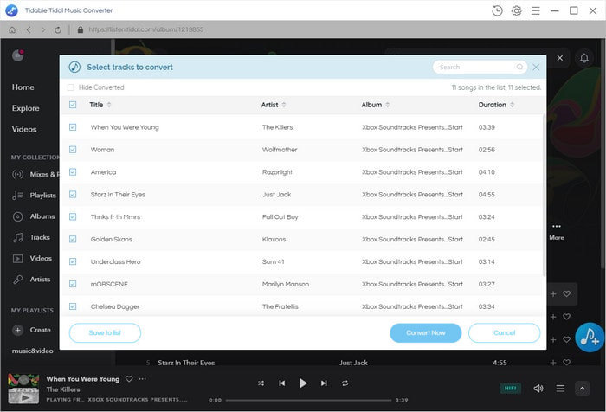
Task: Click the floating add music button
Action: [x=590, y=337]
